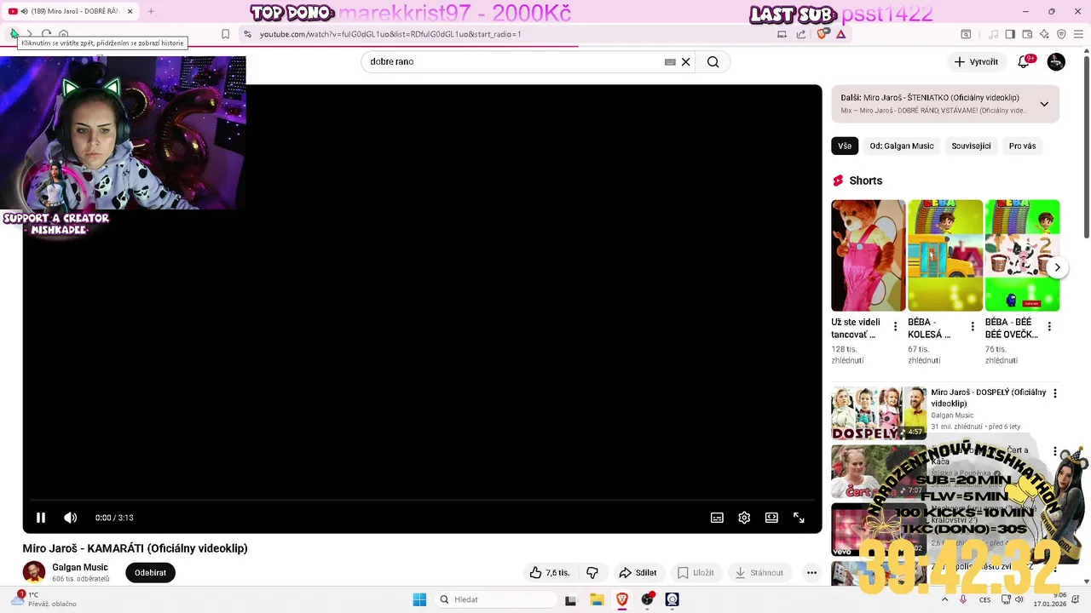This screenshot has width=1091, height=613.
Task: Open the YouTube account avatar menu
Action: [1056, 62]
